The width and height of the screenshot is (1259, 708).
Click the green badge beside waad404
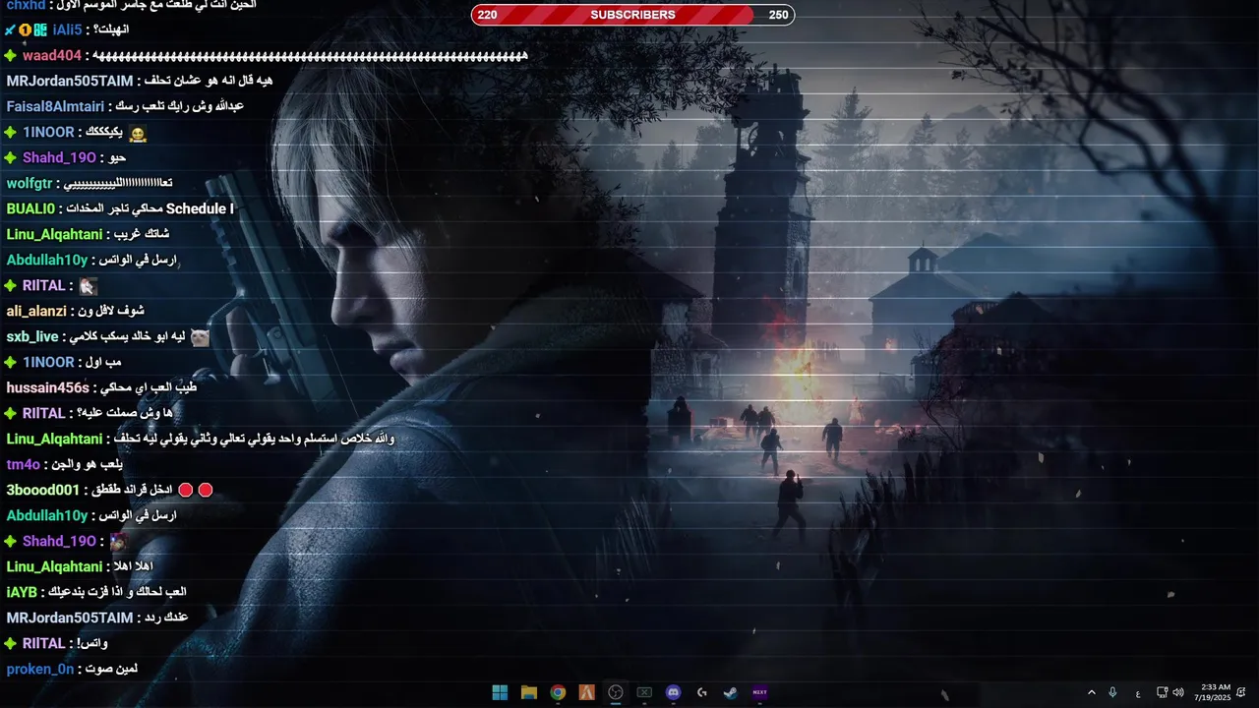point(11,55)
